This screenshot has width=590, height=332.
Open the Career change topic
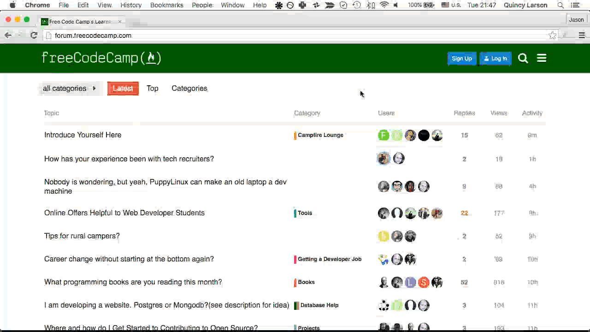pos(129,259)
